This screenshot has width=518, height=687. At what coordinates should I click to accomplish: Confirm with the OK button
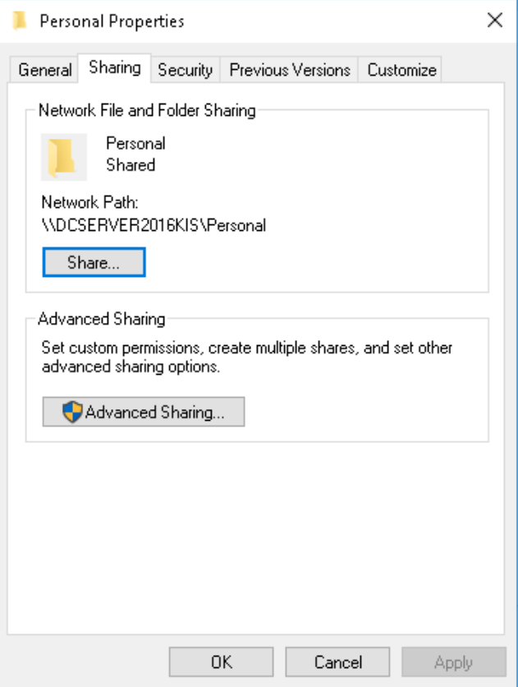pyautogui.click(x=222, y=662)
